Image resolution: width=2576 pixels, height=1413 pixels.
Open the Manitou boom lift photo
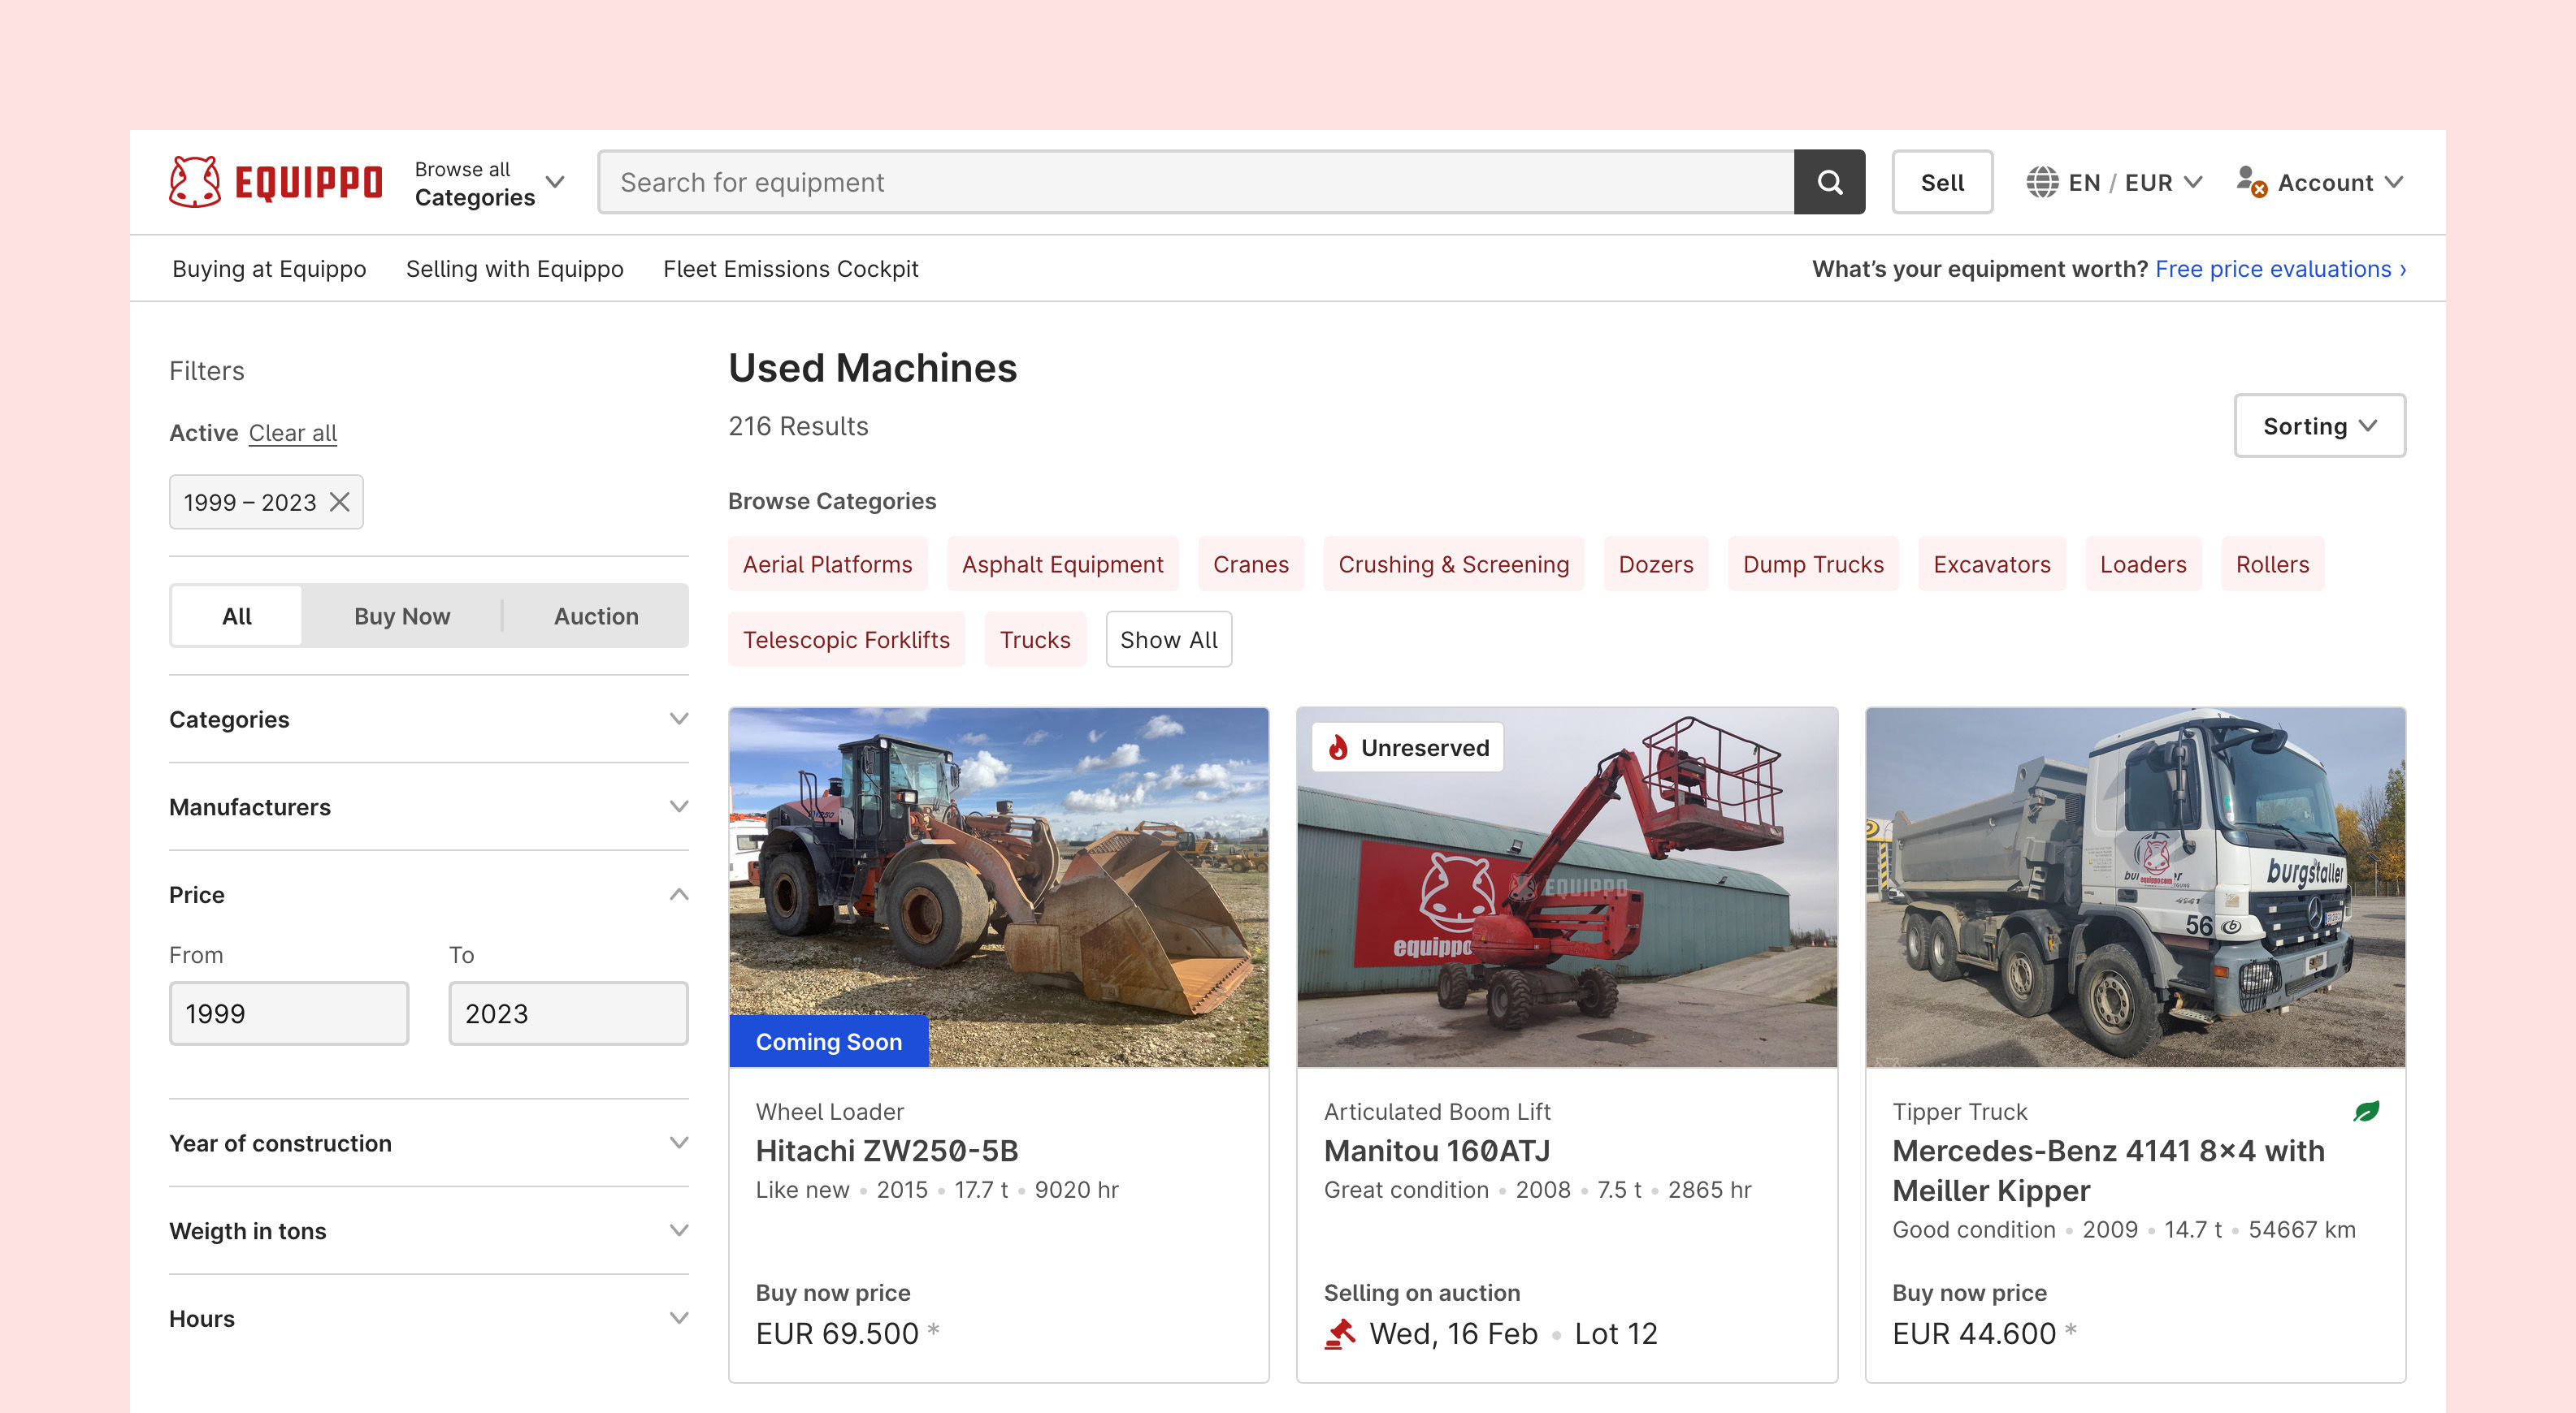[x=1567, y=888]
